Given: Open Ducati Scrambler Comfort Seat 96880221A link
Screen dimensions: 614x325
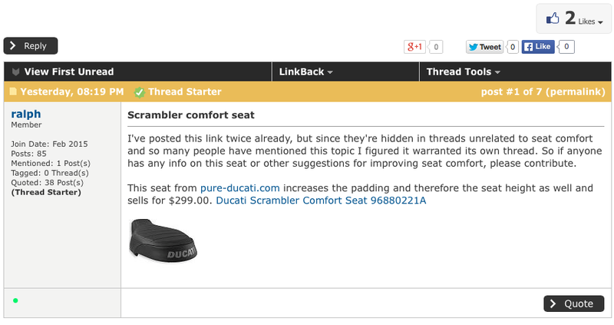Looking at the screenshot, I should (x=321, y=201).
